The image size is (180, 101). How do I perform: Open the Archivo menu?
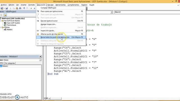(4, 5)
